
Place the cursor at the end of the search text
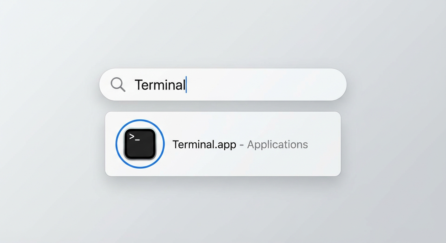pos(186,85)
